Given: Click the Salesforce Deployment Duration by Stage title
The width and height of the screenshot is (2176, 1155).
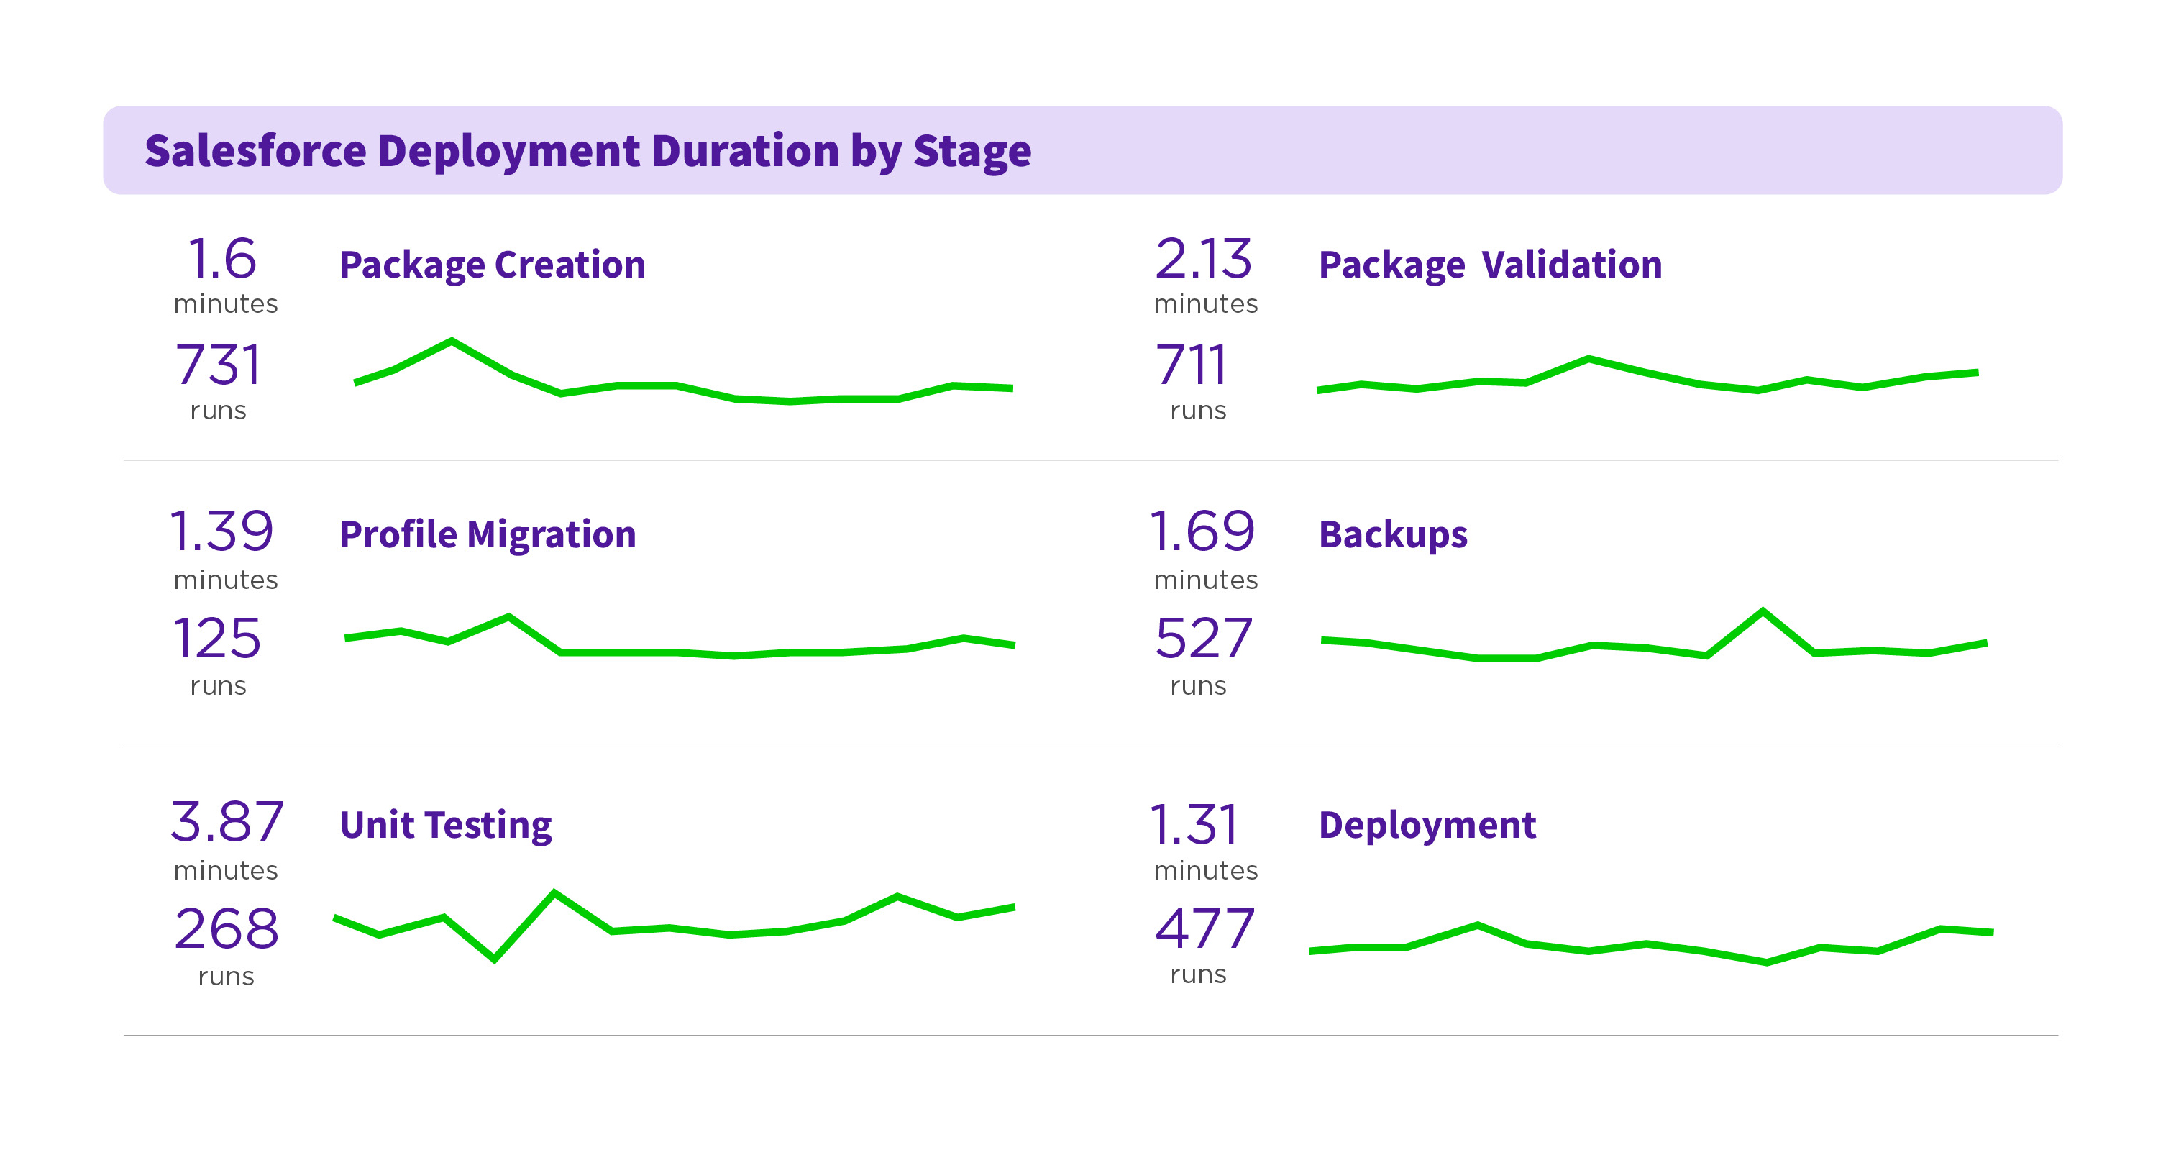Looking at the screenshot, I should (588, 150).
